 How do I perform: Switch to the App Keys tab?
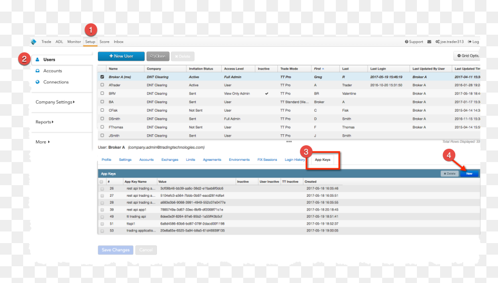coord(323,160)
